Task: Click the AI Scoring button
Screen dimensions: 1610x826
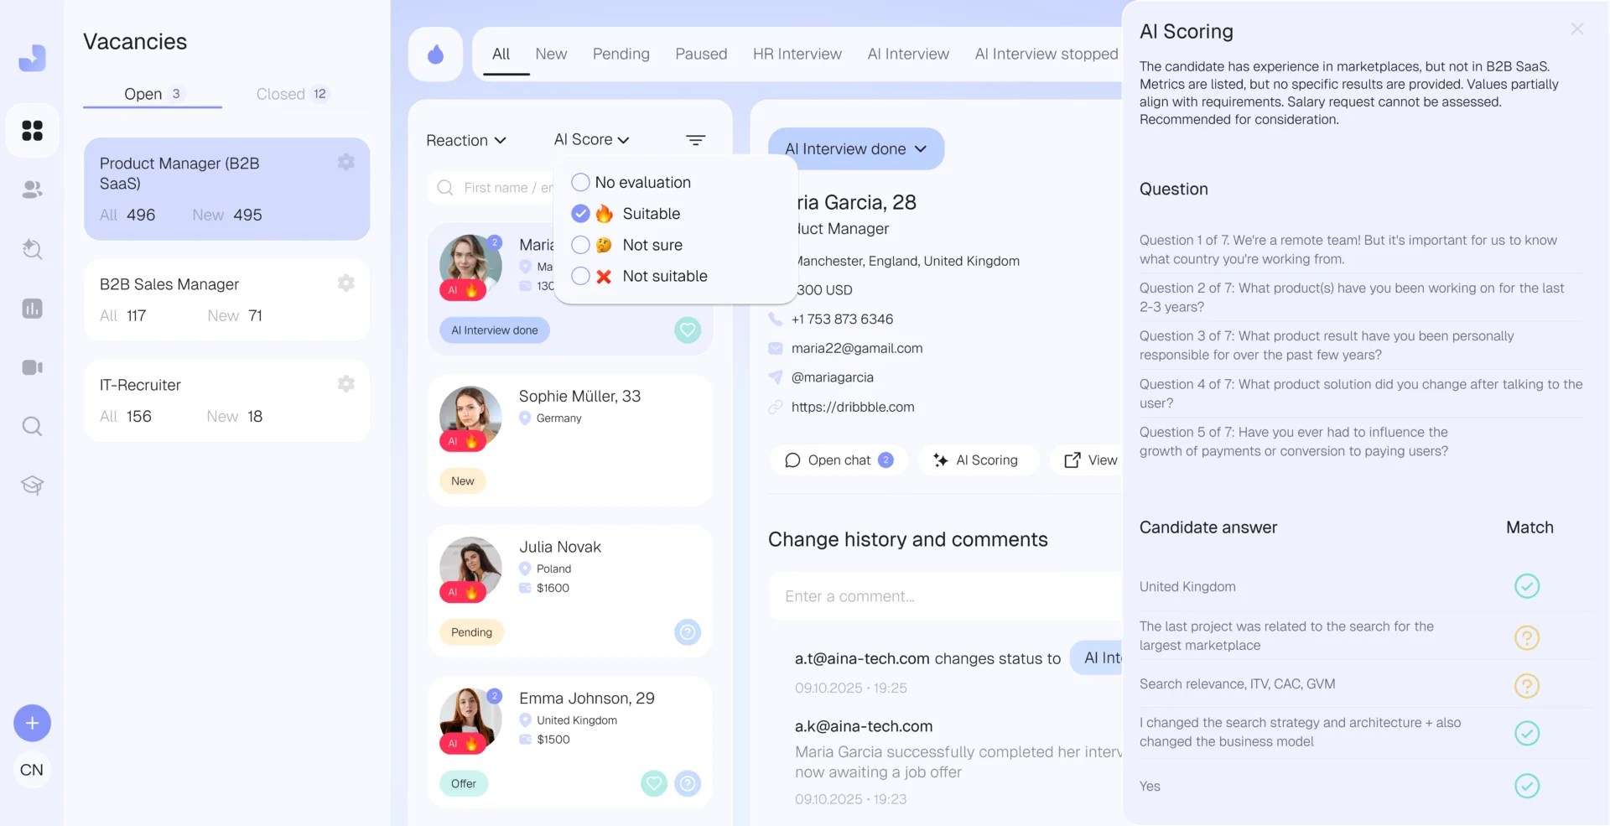Action: point(978,460)
